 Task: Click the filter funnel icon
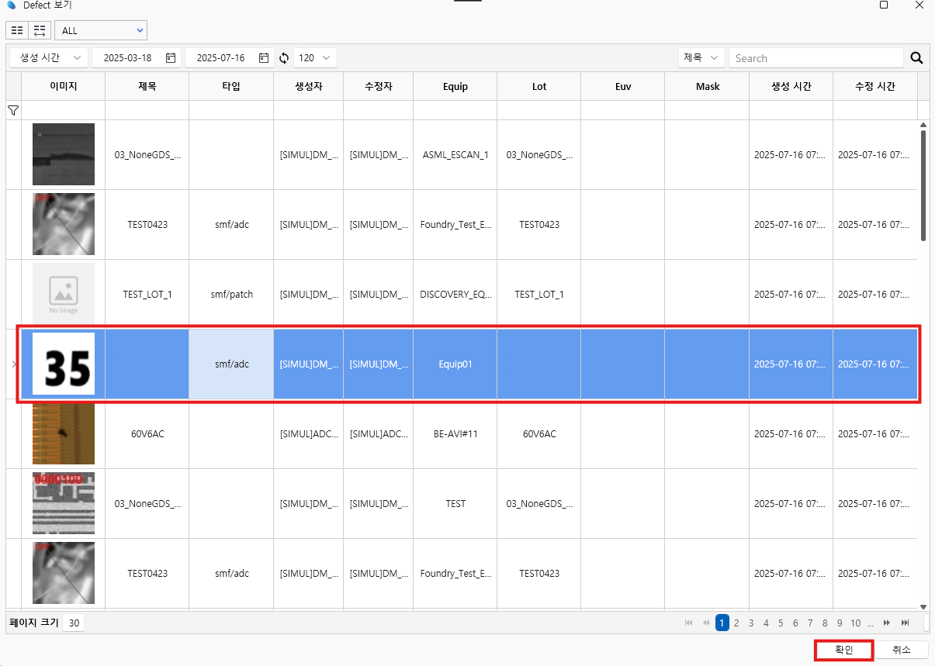[x=13, y=111]
